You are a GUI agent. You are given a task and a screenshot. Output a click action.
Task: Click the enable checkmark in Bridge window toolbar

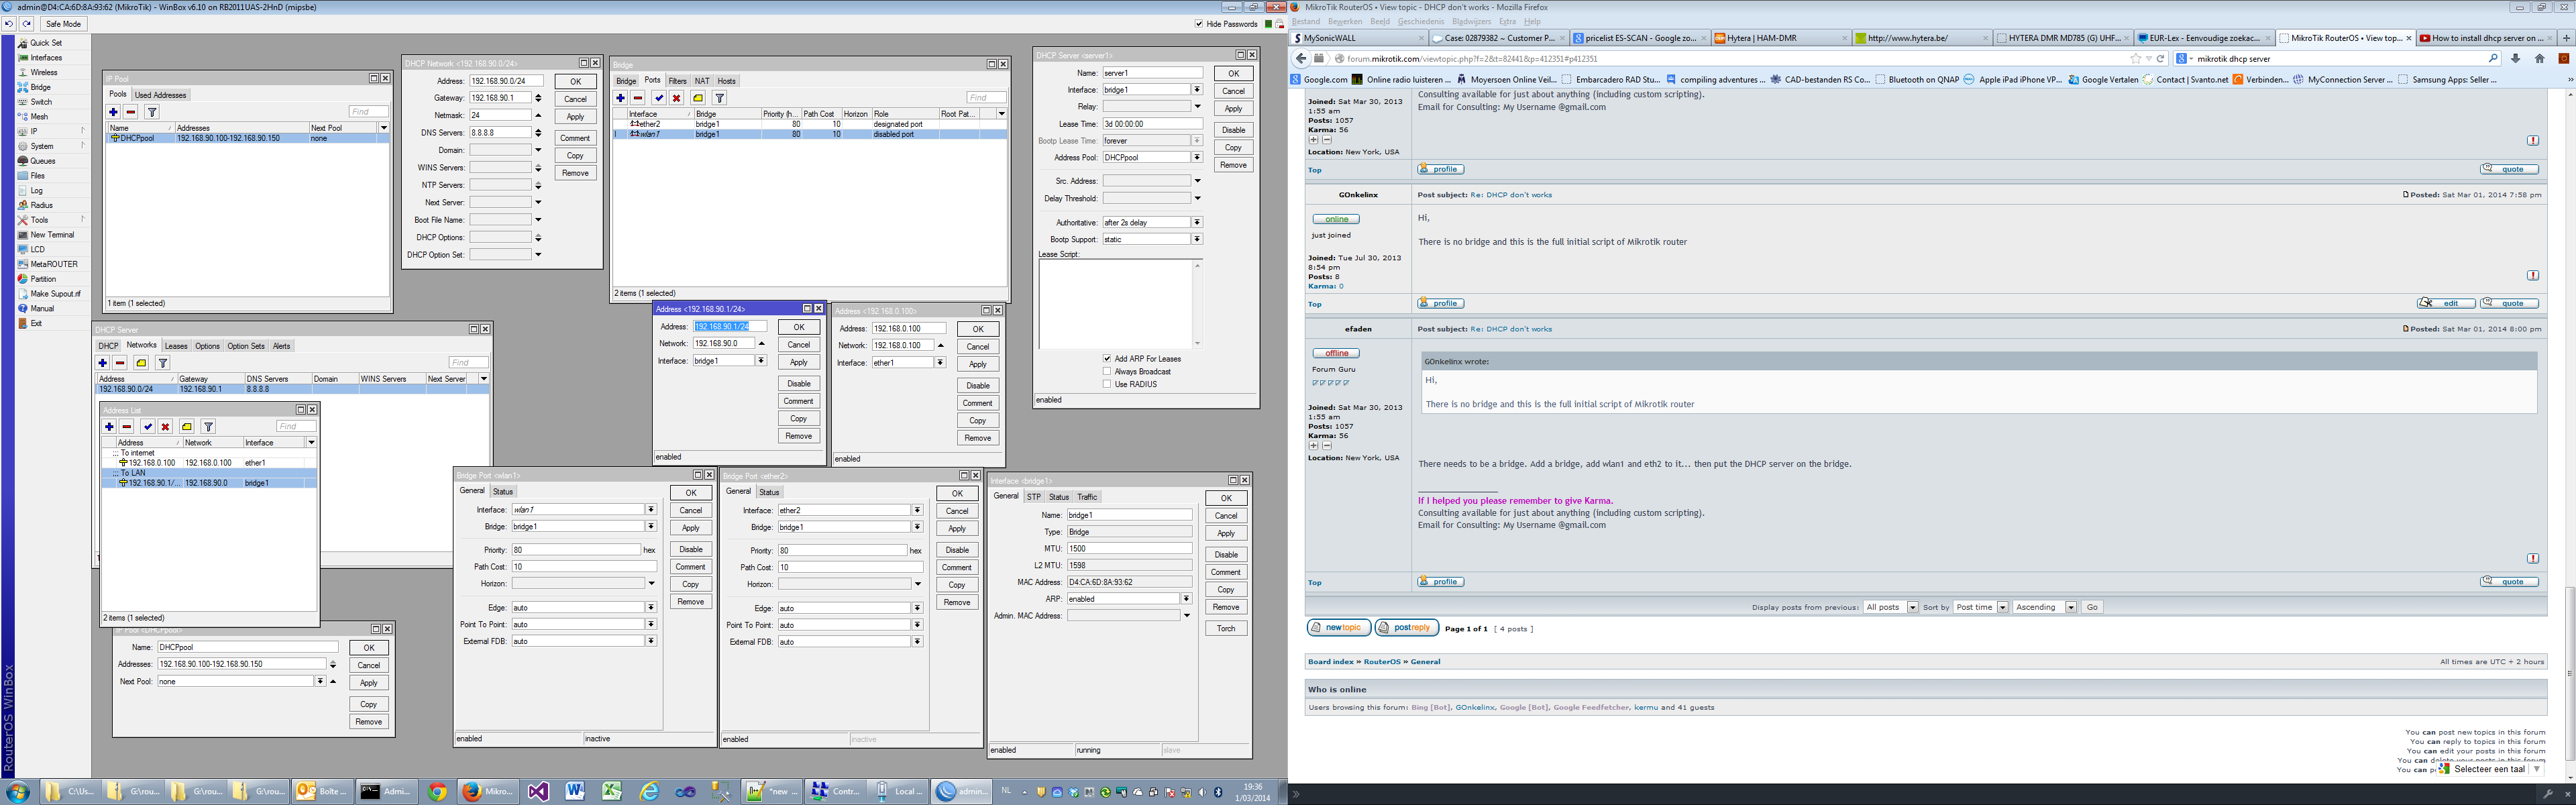pos(659,98)
